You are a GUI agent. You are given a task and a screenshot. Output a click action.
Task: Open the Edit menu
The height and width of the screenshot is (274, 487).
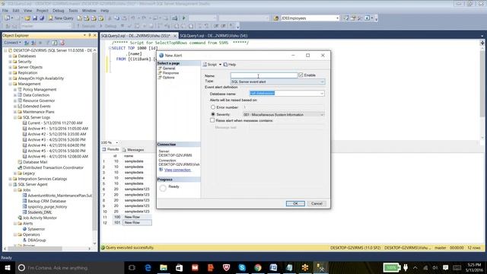coord(16,11)
